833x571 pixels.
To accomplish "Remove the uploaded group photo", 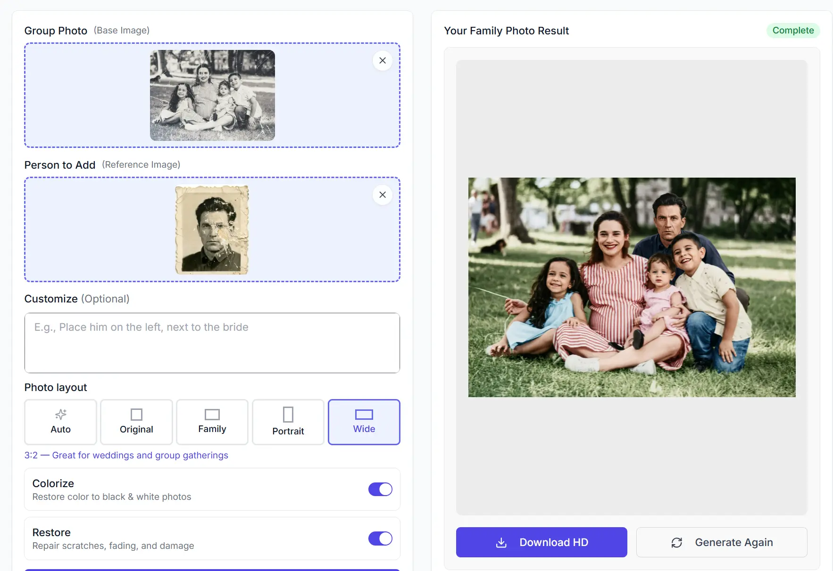I will coord(383,61).
